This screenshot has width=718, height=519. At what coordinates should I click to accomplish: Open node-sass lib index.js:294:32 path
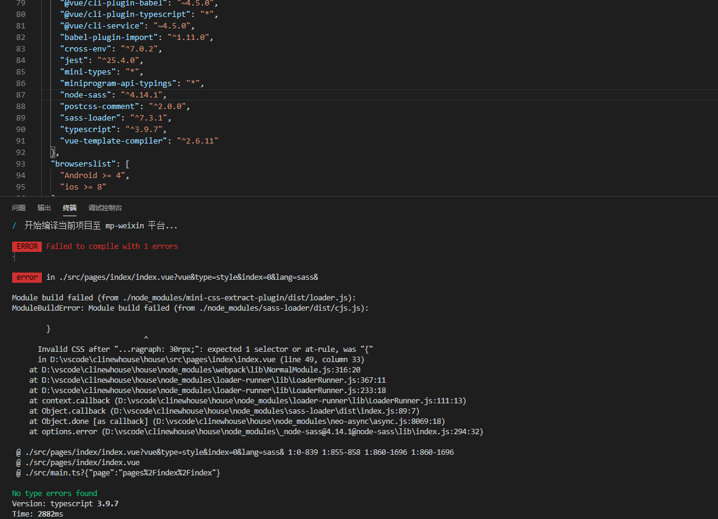[x=292, y=432]
